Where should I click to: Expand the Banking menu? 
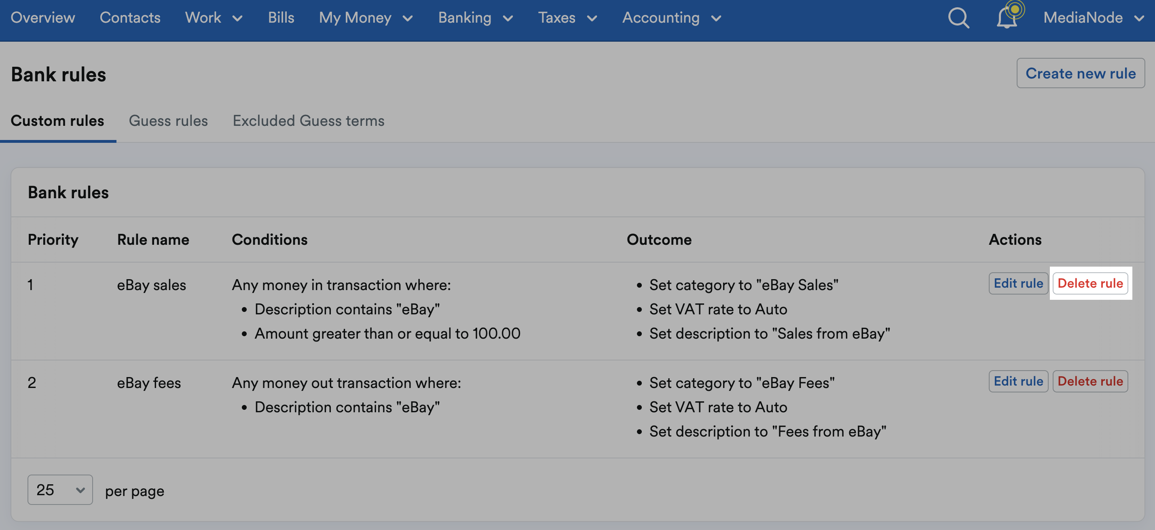pyautogui.click(x=475, y=17)
